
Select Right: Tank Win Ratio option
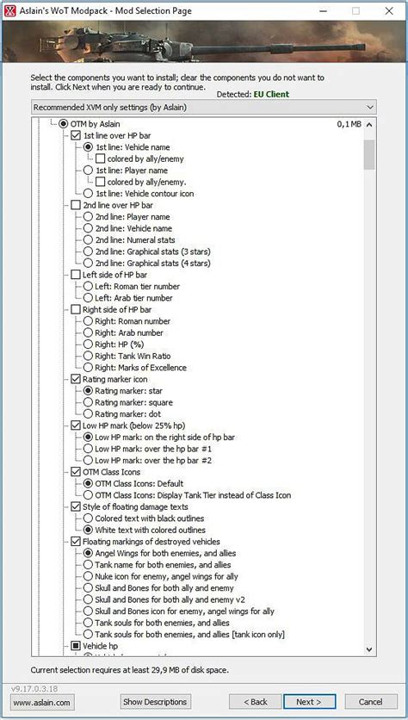pyautogui.click(x=88, y=356)
